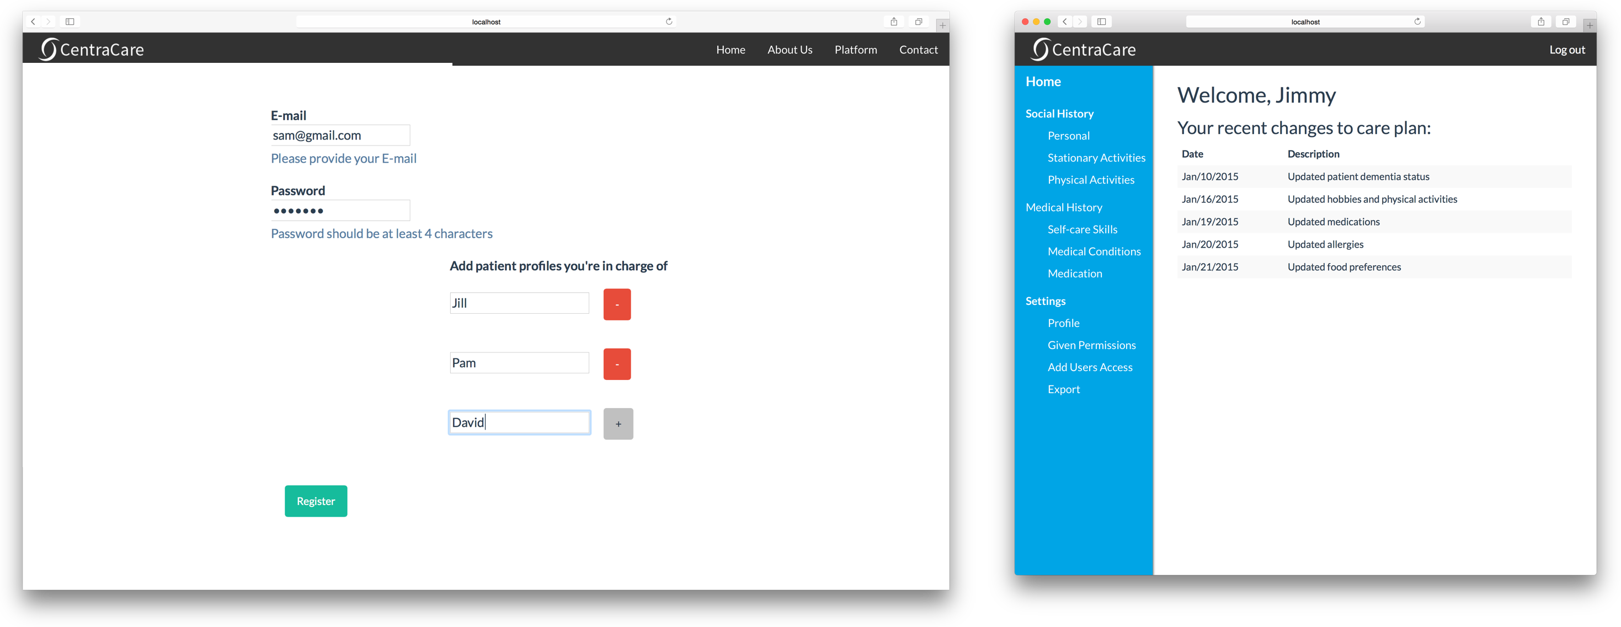Open Given Permissions in Settings section

click(x=1091, y=345)
